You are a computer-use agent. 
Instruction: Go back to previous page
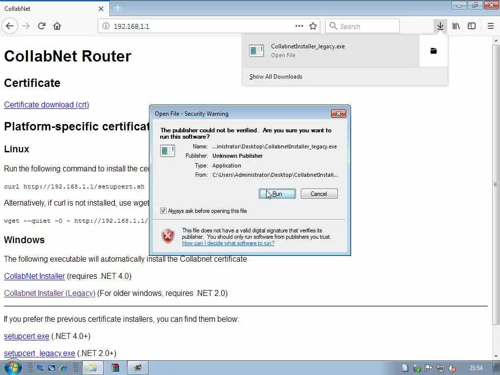click(10, 26)
